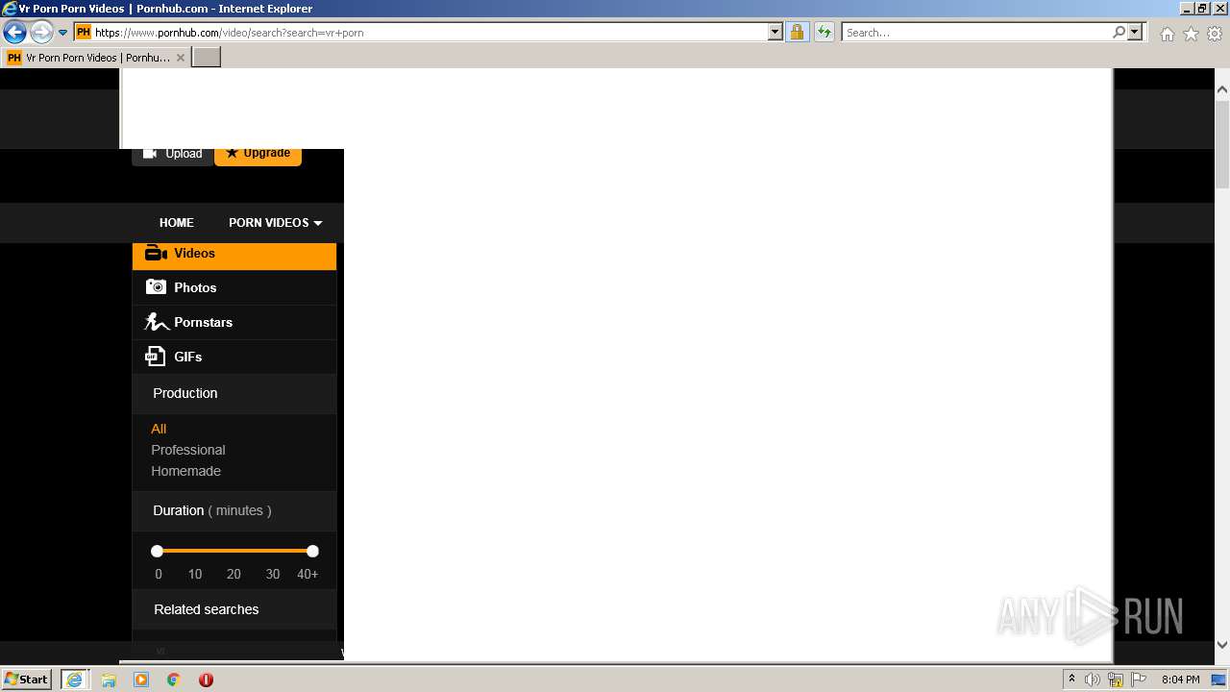Click the padlock security report icon

coord(797,33)
